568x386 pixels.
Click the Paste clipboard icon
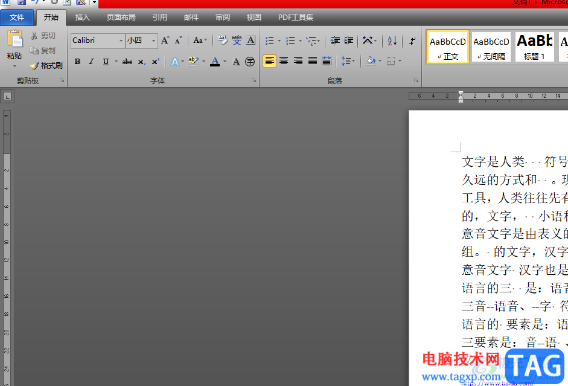(x=15, y=39)
